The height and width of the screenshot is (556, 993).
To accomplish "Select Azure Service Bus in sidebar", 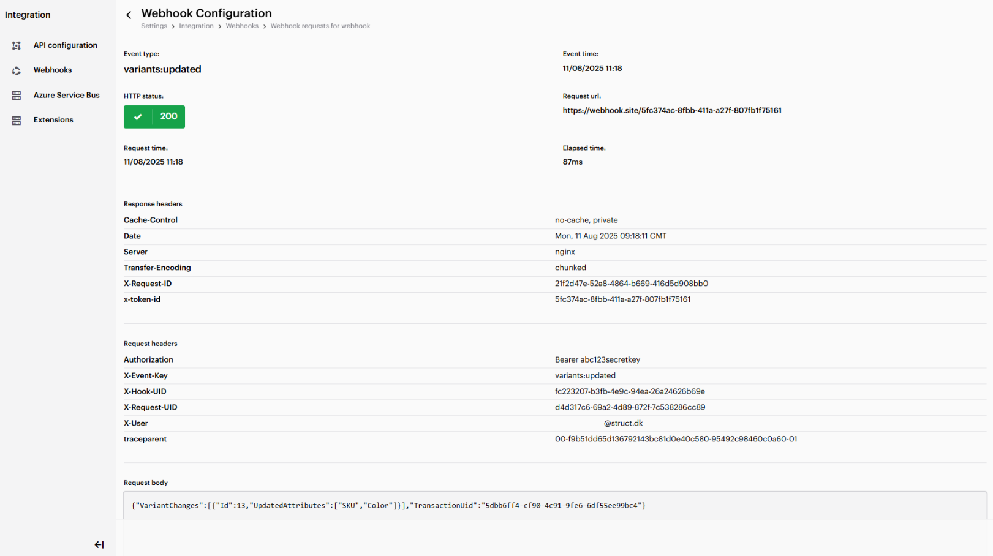I will [x=66, y=96].
